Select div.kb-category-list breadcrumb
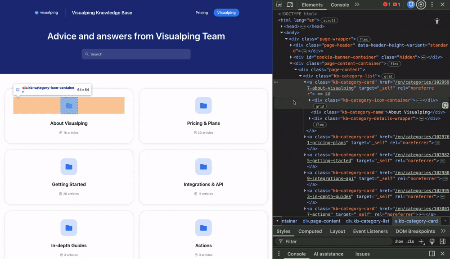The image size is (450, 259). click(367, 221)
